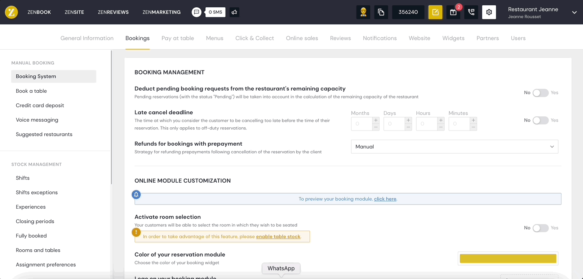Click the sidebar vertical scrollbar
Screen dimensions: 583x279
[111, 118]
